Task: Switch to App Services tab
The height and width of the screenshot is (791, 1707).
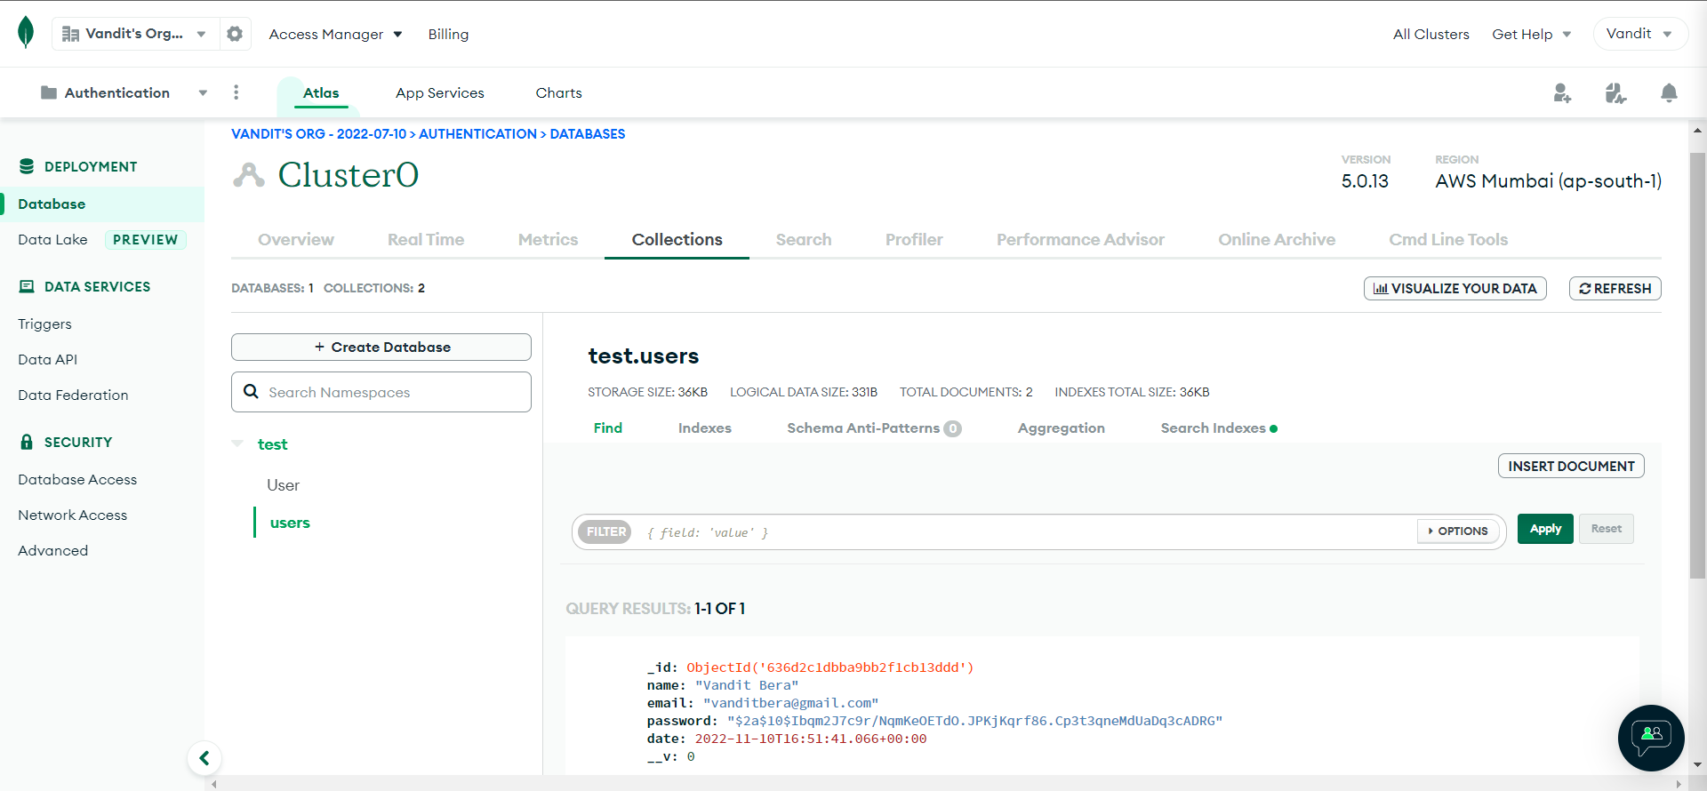Action: tap(440, 92)
